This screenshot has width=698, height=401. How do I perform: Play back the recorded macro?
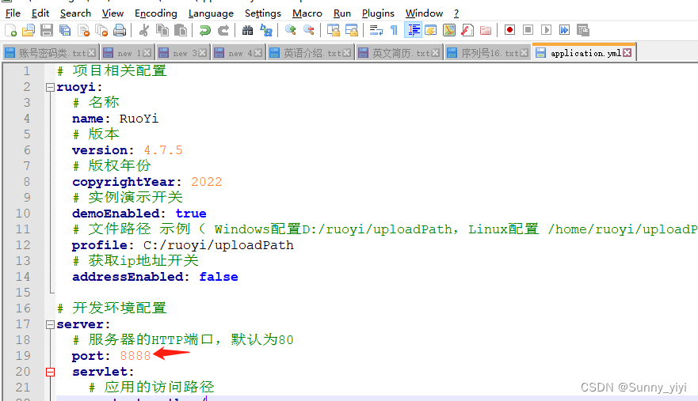(546, 30)
